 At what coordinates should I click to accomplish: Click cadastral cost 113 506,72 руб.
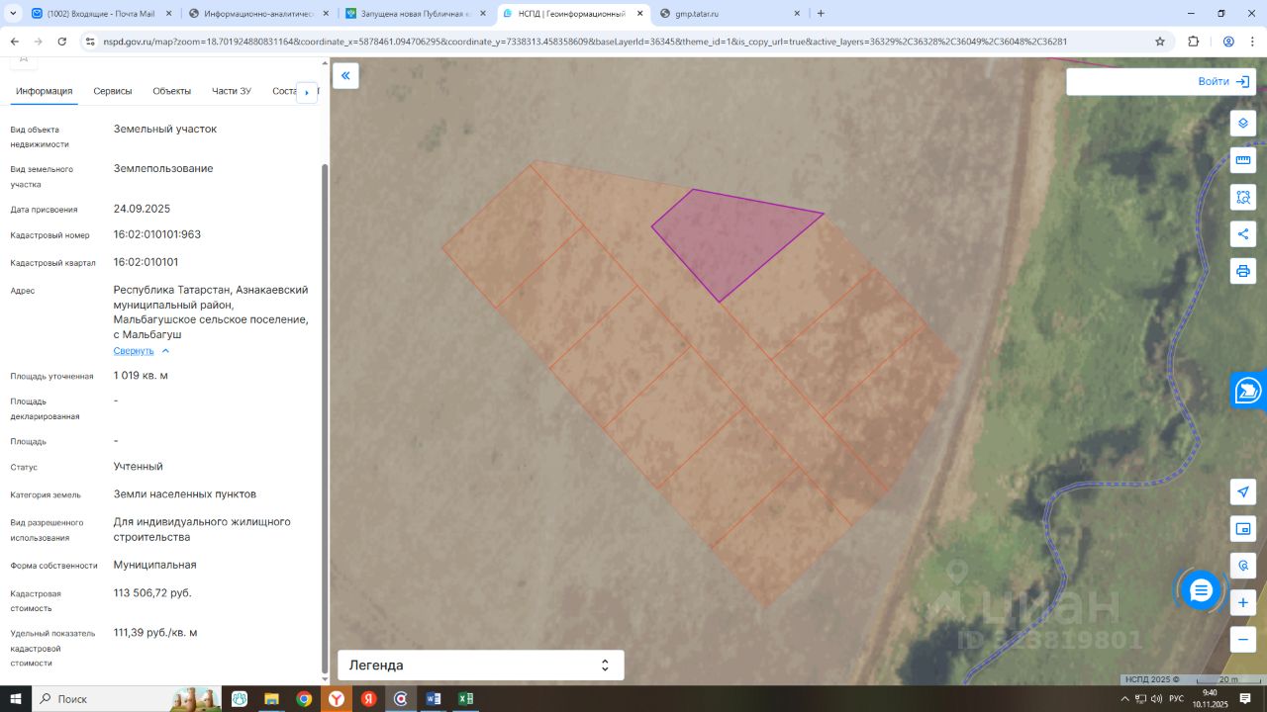(x=152, y=593)
